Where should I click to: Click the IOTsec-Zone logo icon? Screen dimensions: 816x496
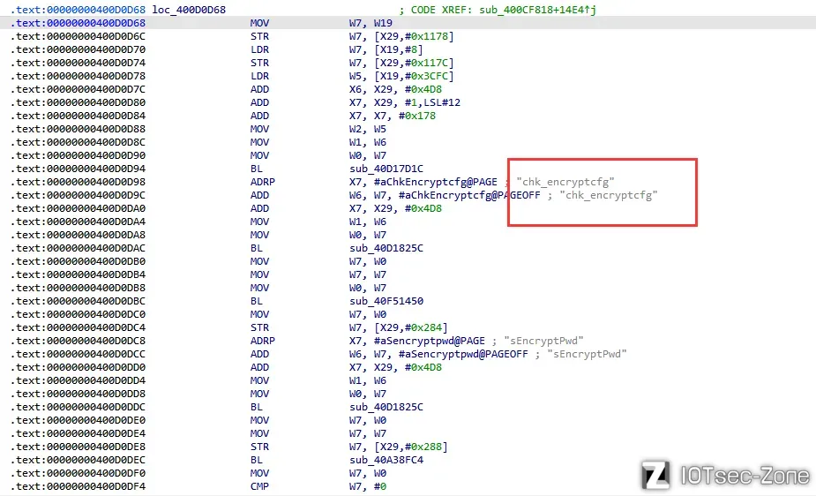pyautogui.click(x=656, y=475)
